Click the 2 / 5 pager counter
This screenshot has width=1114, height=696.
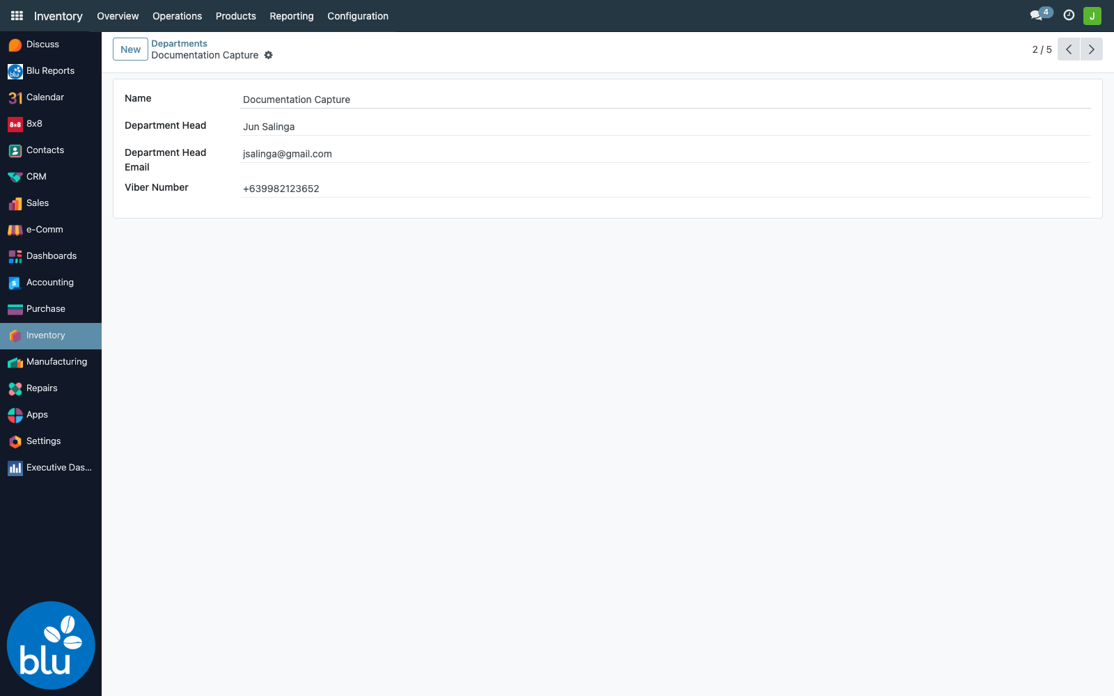[x=1042, y=49]
